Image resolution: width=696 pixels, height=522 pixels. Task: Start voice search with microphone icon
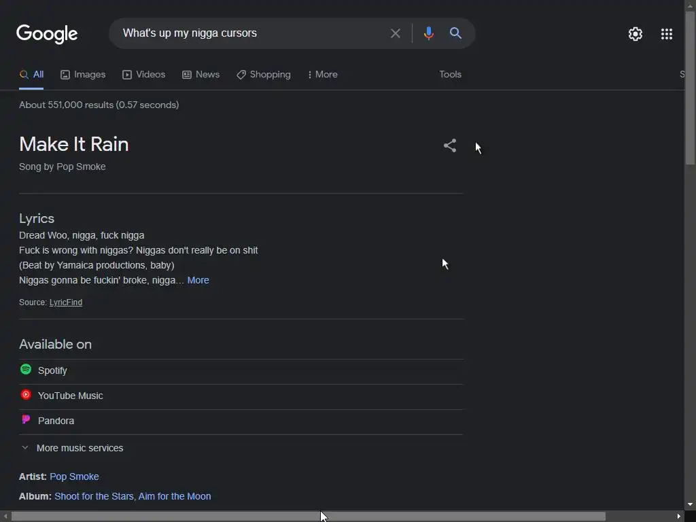click(x=428, y=33)
